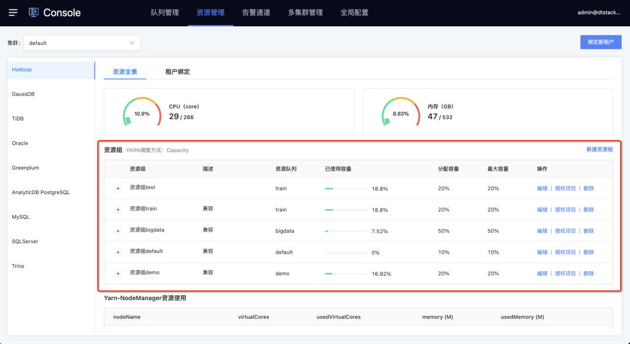Click the hamburger menu icon

13,12
